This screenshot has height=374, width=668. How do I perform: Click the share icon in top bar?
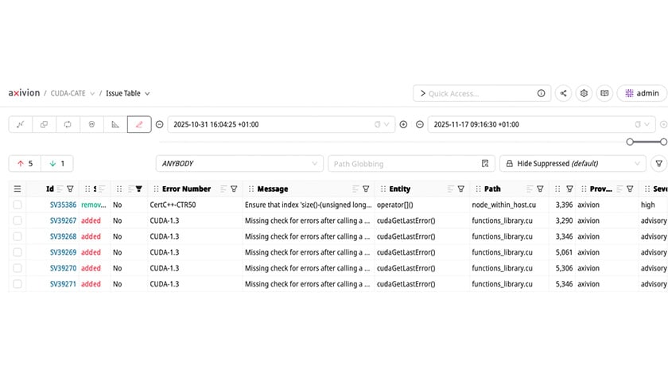coord(563,93)
